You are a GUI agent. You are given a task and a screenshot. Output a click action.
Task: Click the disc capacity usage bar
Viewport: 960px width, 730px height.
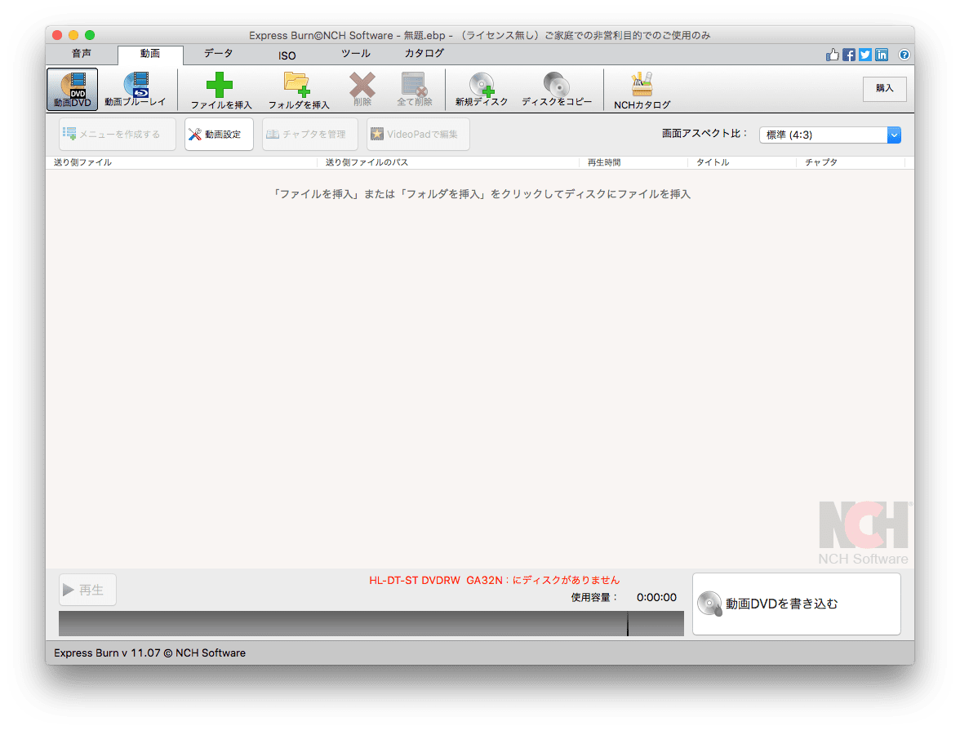click(x=371, y=623)
